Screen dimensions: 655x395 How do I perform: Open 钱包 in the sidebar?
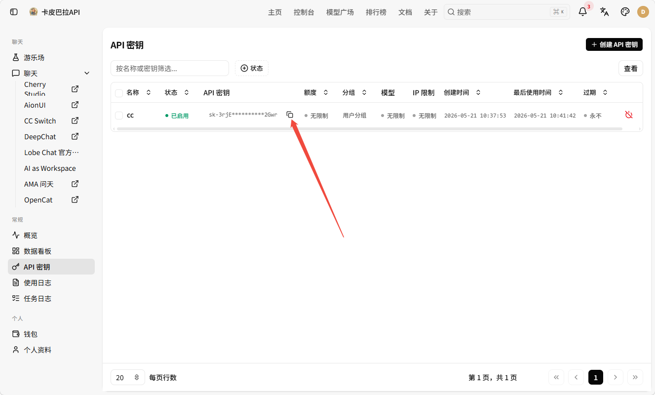coord(51,334)
